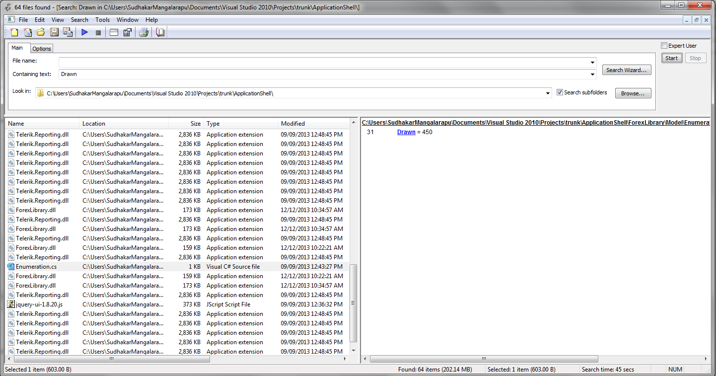Expand the Containing text dropdown
The height and width of the screenshot is (376, 716).
[x=592, y=74]
